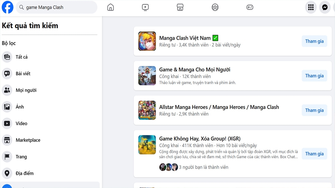Click the search magnifier icon

coord(21,7)
